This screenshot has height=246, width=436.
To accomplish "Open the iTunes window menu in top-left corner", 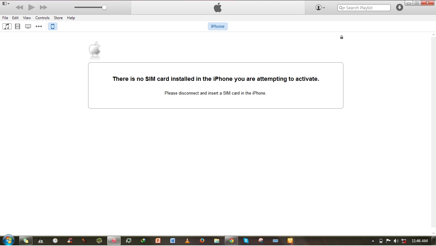I will 6,4.
